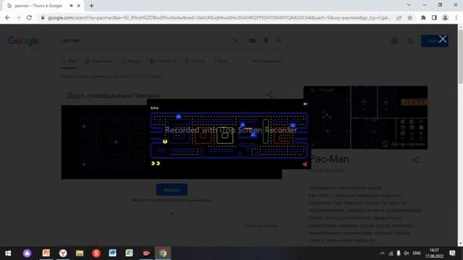Screen dimensions: 463x260
Task: Click the yellow Pac-Man character in maze
Action: [x=165, y=142]
